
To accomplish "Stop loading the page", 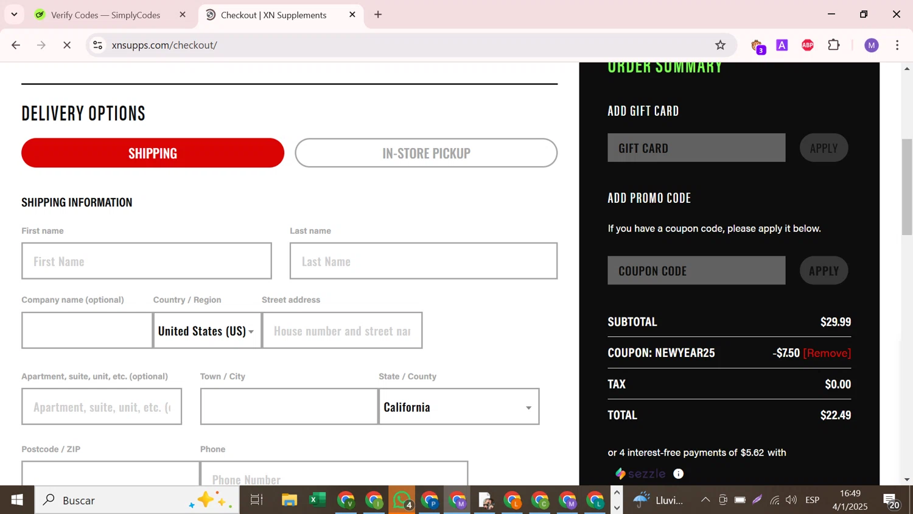I will (67, 45).
